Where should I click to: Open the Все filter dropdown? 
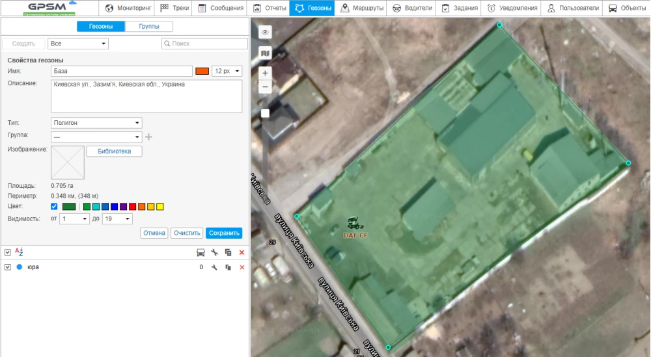click(78, 44)
